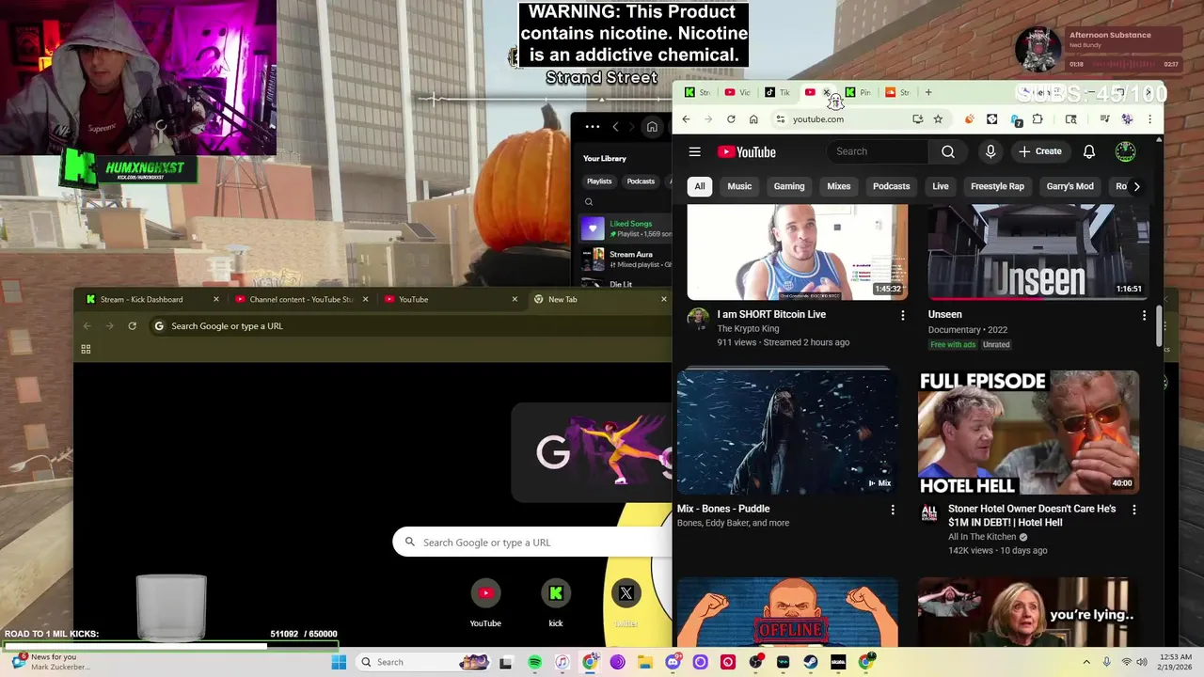Open a new tab in the YouTube window

[928, 92]
